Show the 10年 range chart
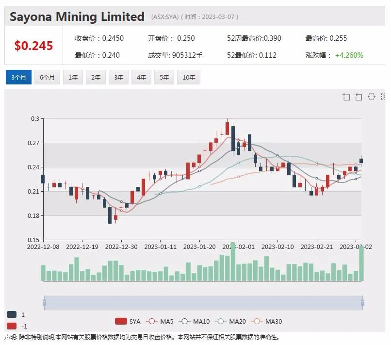 click(189, 77)
